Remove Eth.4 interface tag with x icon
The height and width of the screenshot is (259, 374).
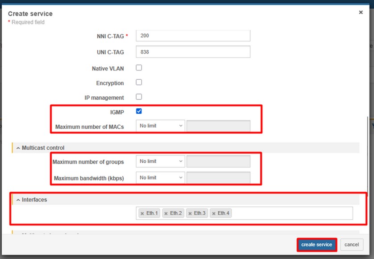tap(213, 214)
